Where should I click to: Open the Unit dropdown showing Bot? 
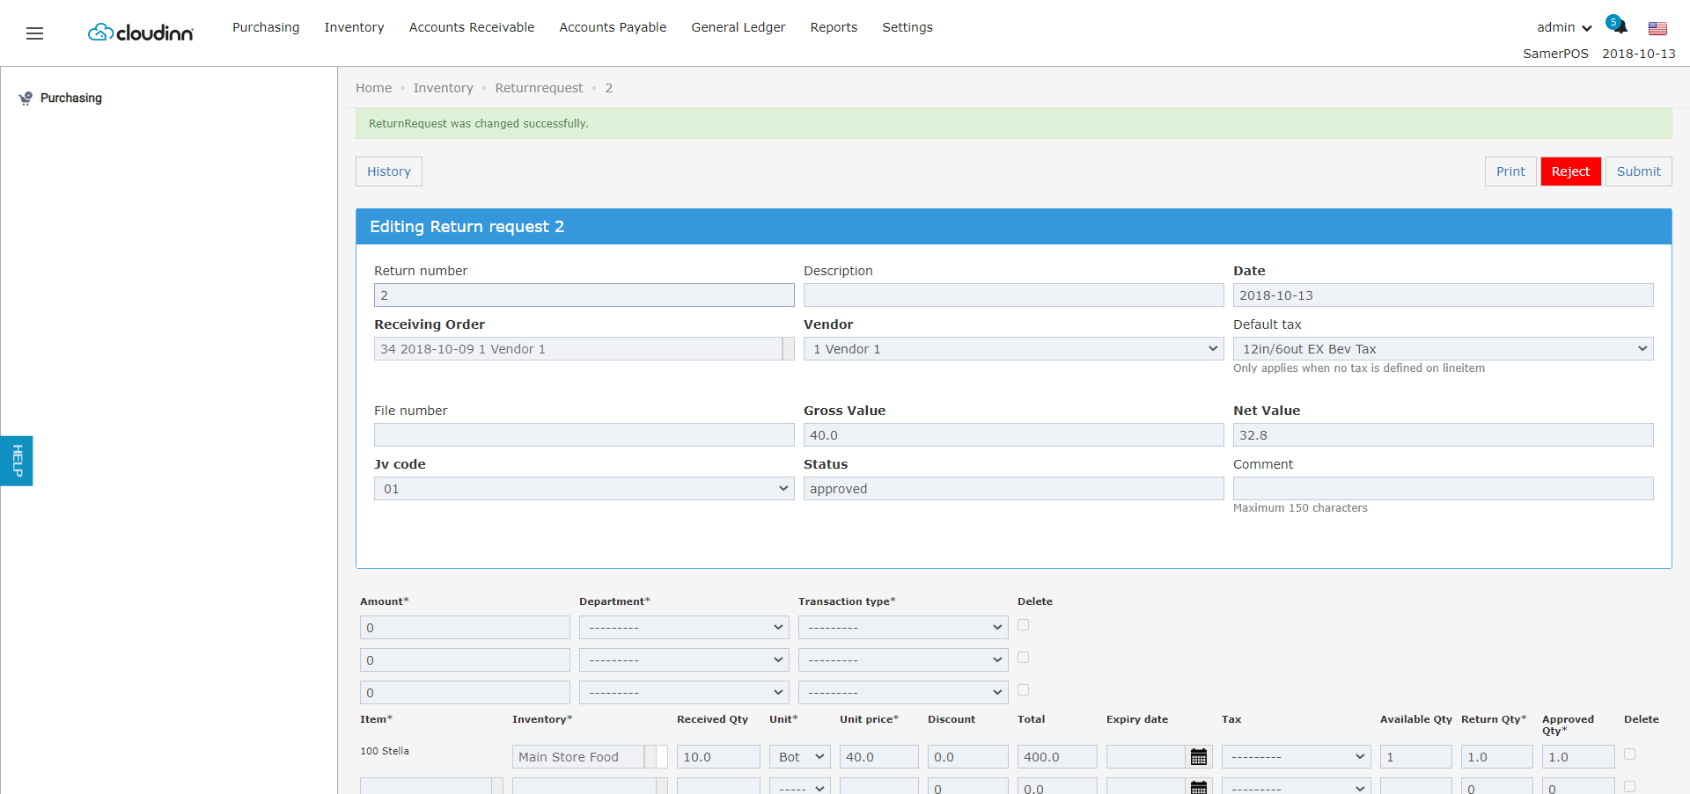[800, 757]
